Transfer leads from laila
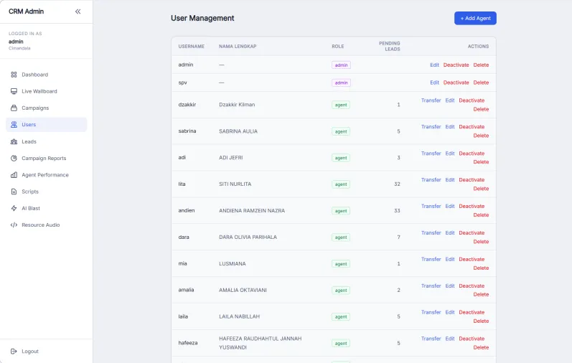The image size is (572, 363). (431, 312)
